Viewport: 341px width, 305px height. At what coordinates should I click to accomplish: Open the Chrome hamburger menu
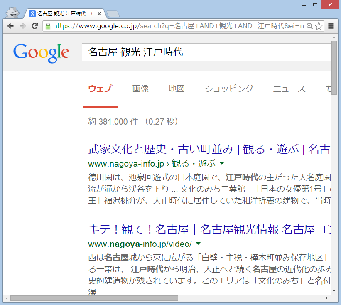coord(331,26)
